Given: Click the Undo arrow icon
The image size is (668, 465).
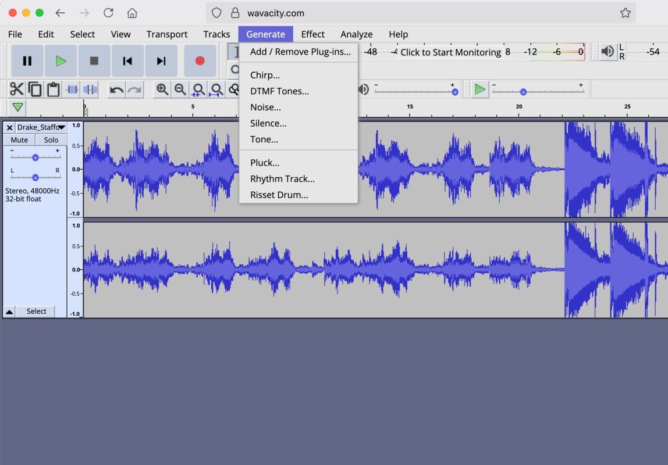Looking at the screenshot, I should click(116, 89).
